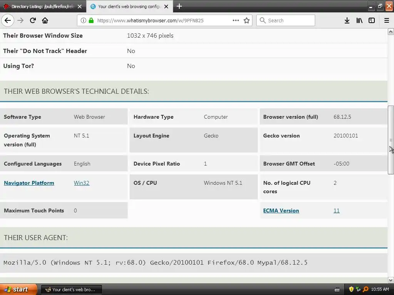Screen dimensions: 394x295
Task: Click the Their "Do Not Track" Header label
Action: pyautogui.click(x=45, y=51)
